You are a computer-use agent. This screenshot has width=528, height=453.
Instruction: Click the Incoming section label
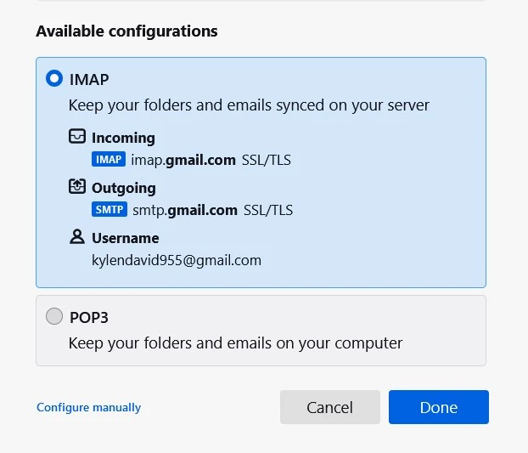(x=123, y=138)
